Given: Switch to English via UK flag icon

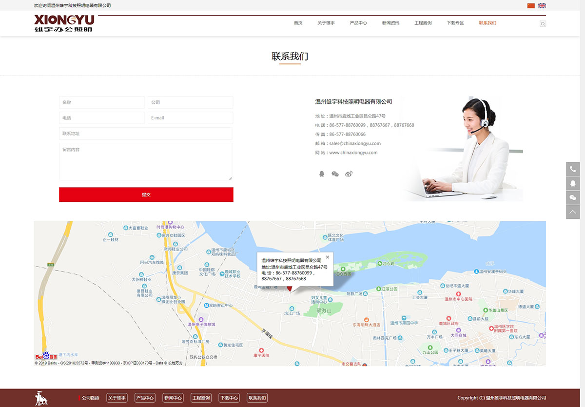Looking at the screenshot, I should 542,6.
